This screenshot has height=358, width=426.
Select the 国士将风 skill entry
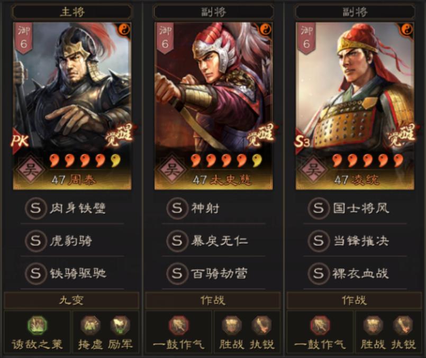(355, 208)
